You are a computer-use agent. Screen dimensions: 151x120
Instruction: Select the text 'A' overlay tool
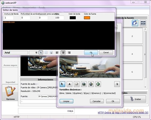70,84
